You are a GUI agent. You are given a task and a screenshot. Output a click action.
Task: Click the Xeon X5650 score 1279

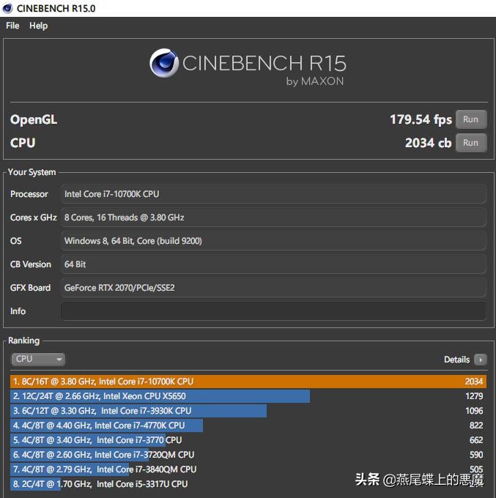(x=474, y=396)
